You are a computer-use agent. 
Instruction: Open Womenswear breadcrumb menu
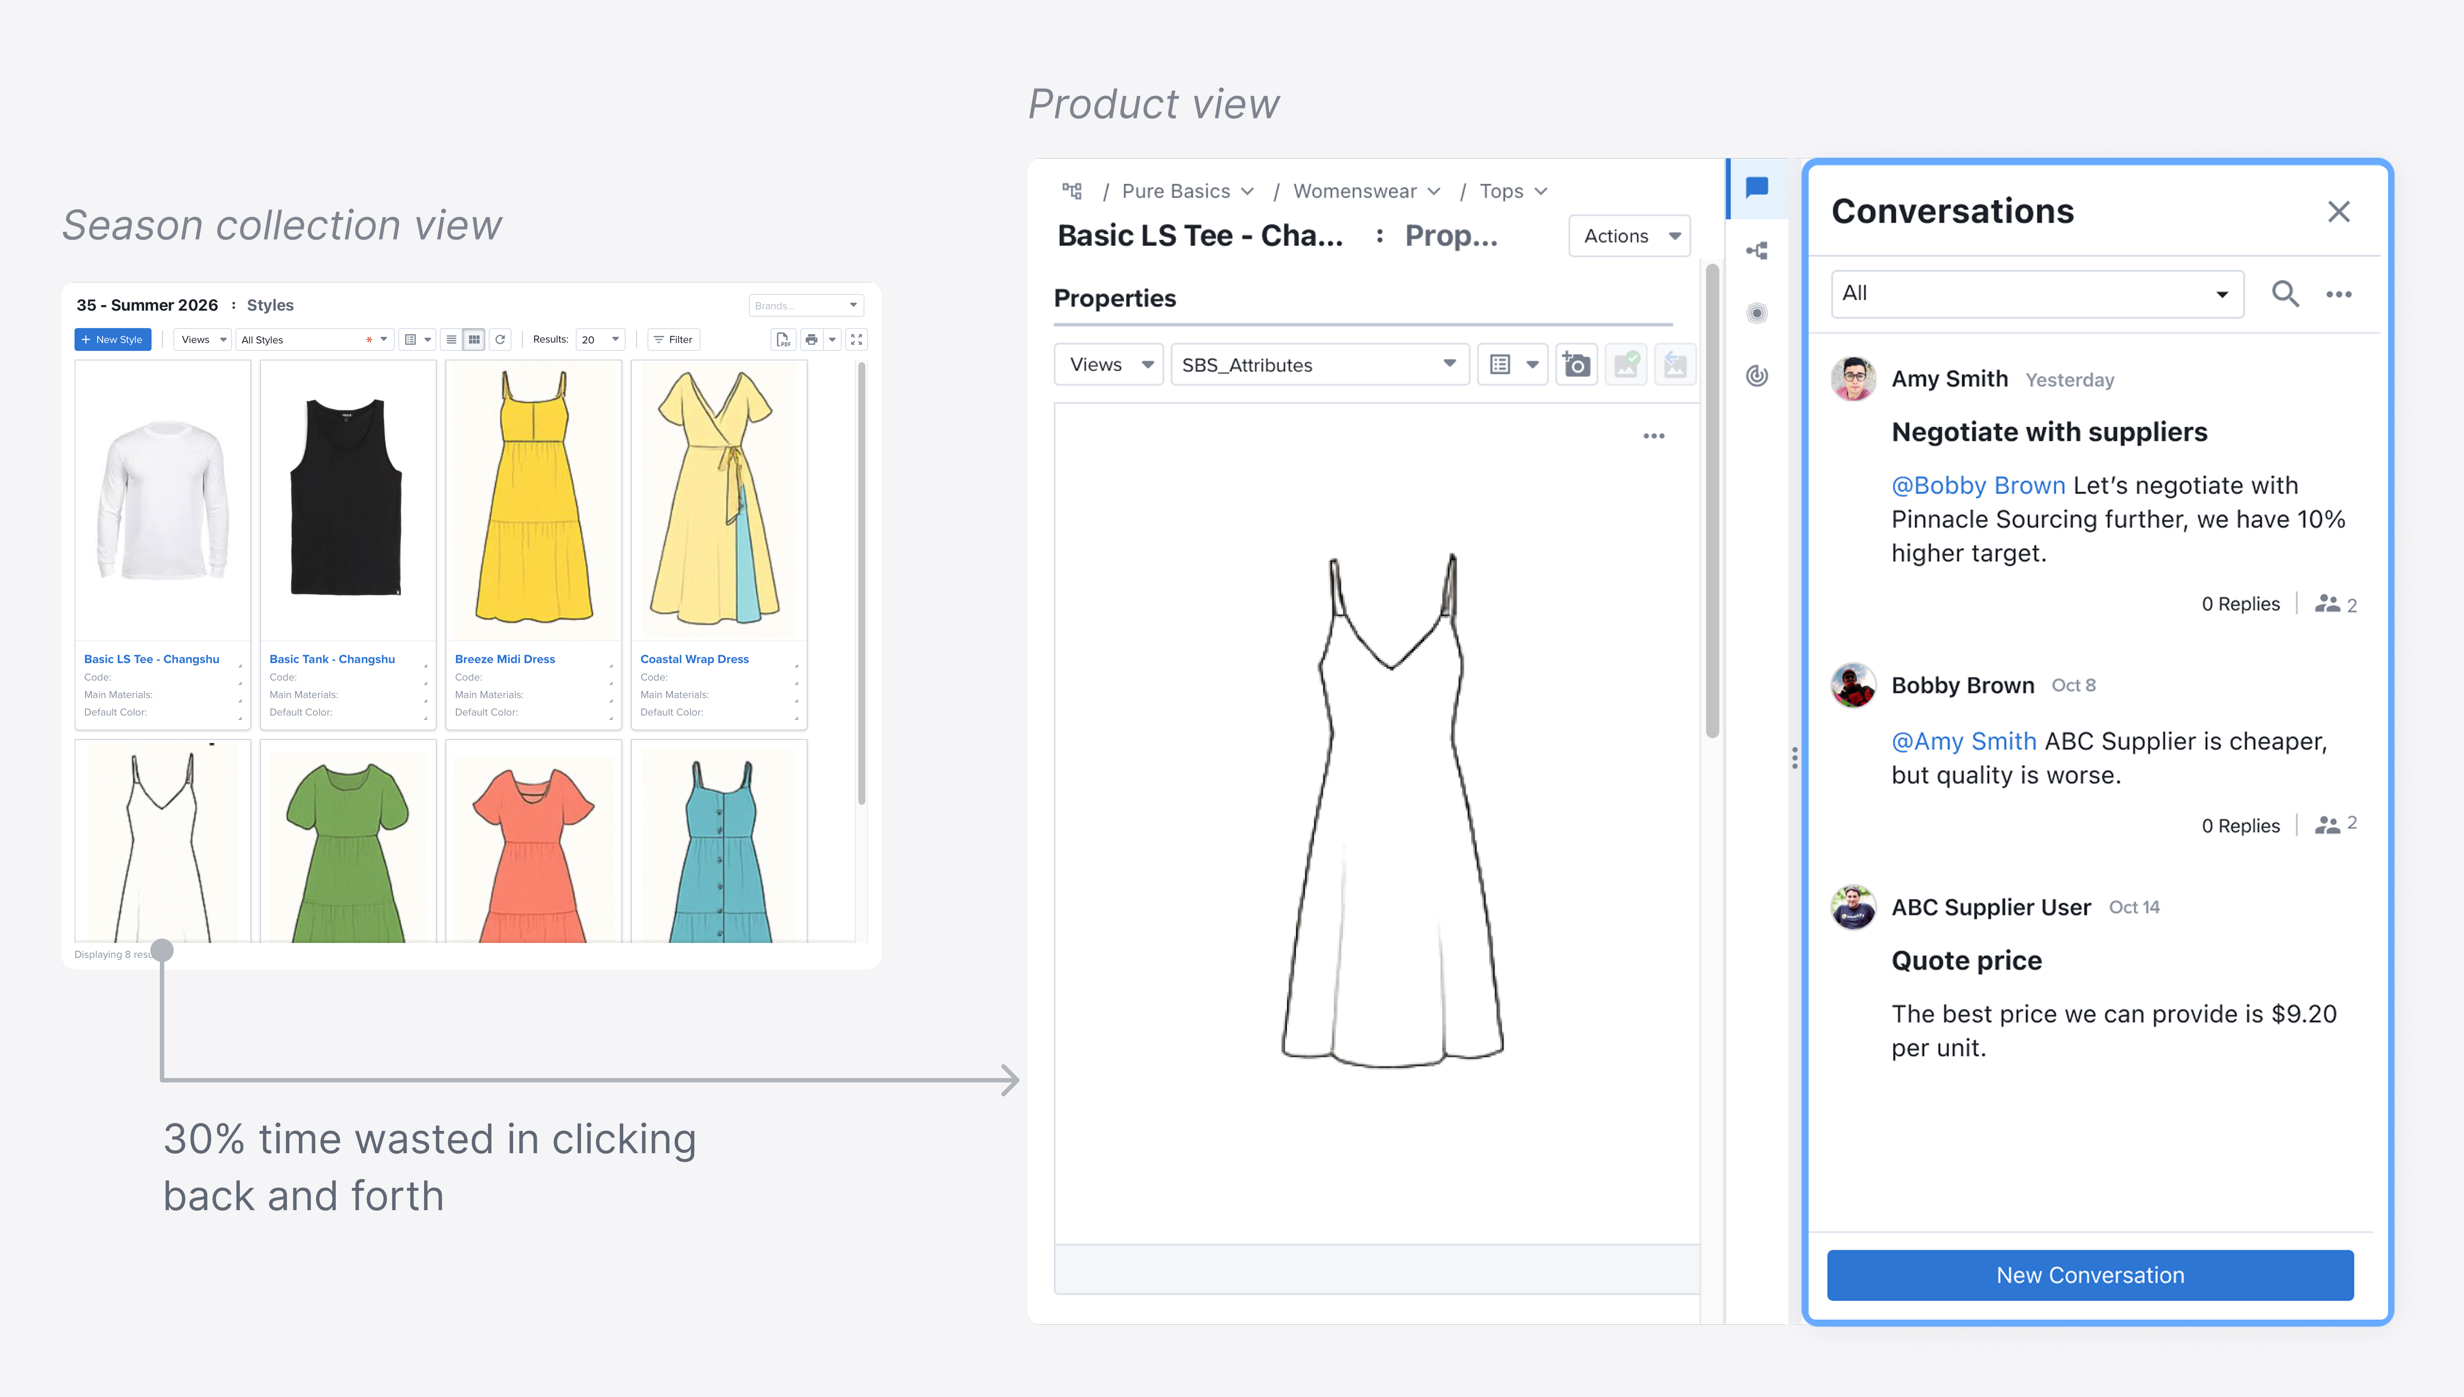1366,191
